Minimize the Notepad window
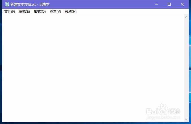The image size is (191, 124). tap(157, 5)
